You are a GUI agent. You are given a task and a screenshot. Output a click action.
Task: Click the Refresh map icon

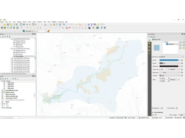pyautogui.click(x=60, y=25)
